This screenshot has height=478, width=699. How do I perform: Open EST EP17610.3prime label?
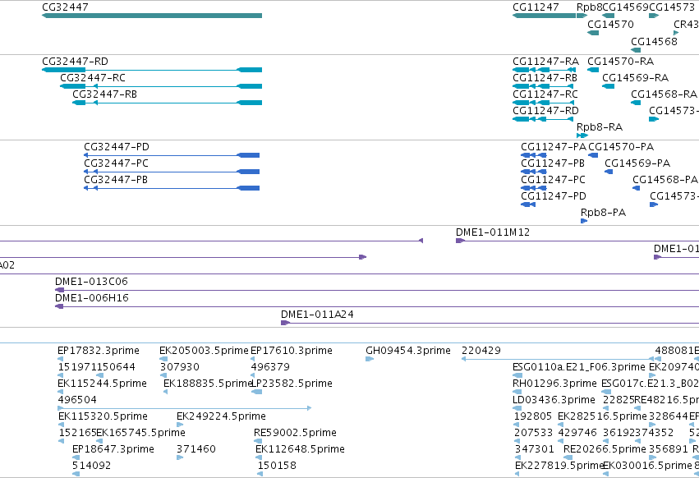click(x=292, y=351)
